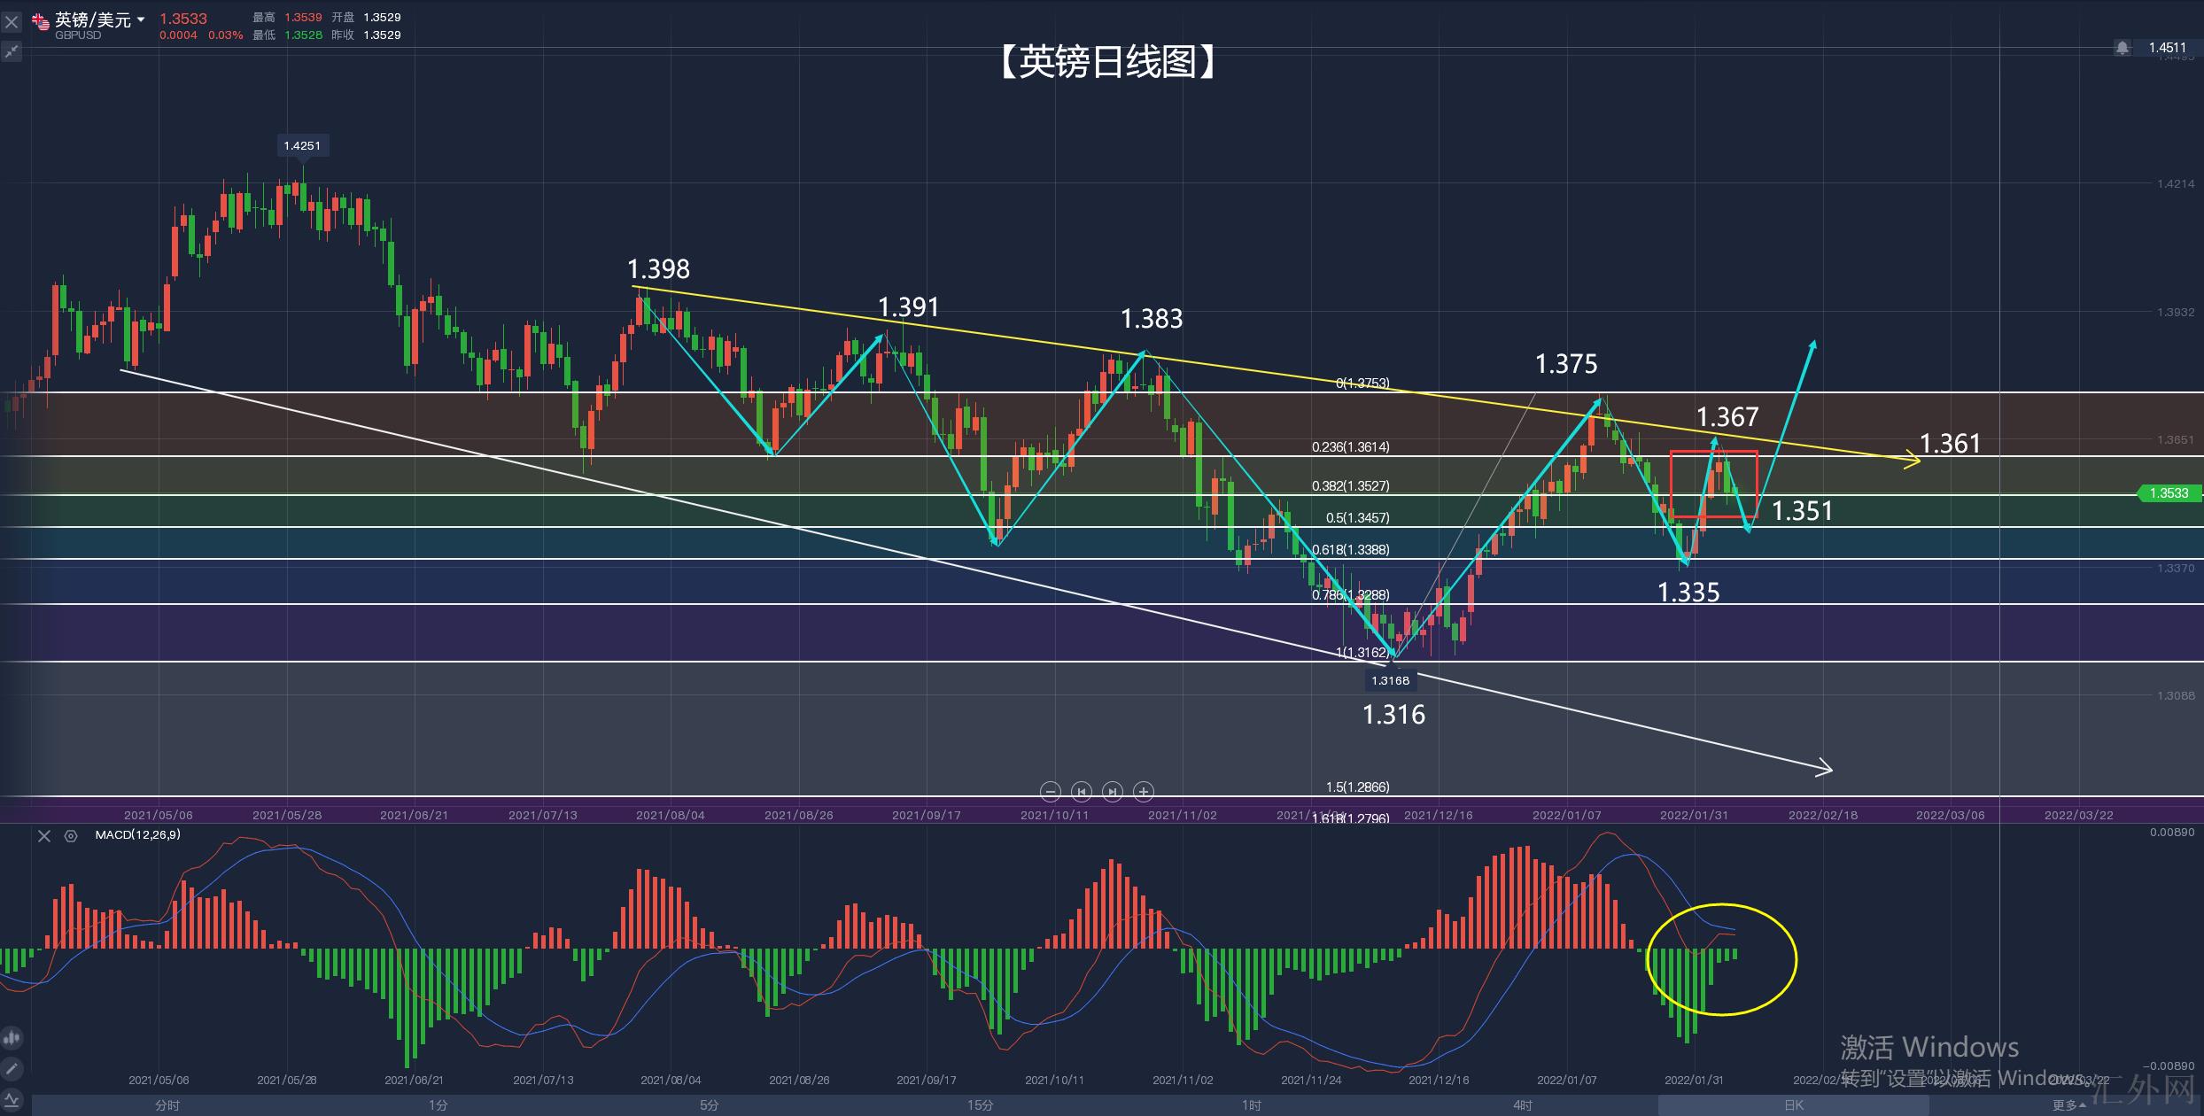Jump to the chart start with the skip-back control
Screen dimensions: 2204x1116
[x=1081, y=791]
